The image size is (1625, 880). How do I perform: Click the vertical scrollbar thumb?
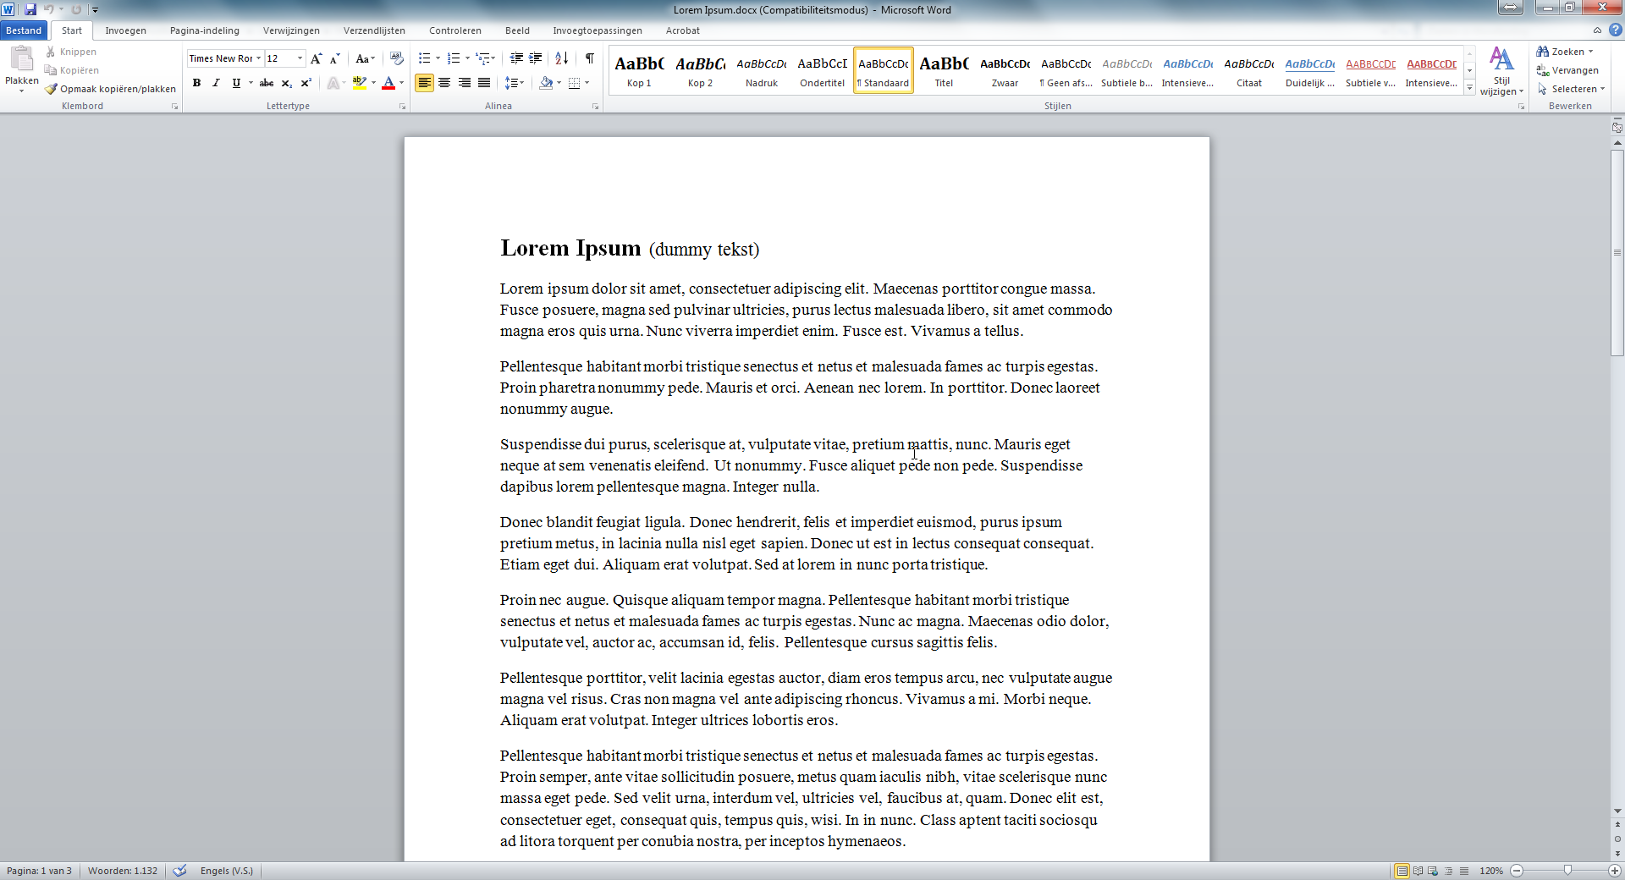(x=1617, y=253)
